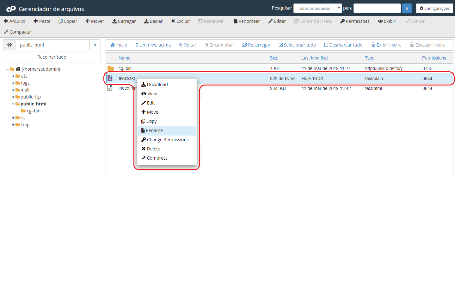Image resolution: width=455 pixels, height=285 pixels.
Task: Click Compactar in the toolbar
Action: 18,32
